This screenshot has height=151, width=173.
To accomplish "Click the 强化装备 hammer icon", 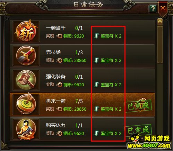I will click(26, 80).
